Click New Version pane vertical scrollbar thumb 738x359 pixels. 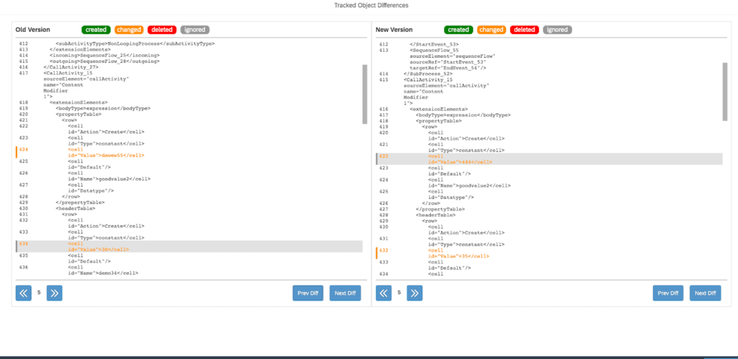point(725,92)
